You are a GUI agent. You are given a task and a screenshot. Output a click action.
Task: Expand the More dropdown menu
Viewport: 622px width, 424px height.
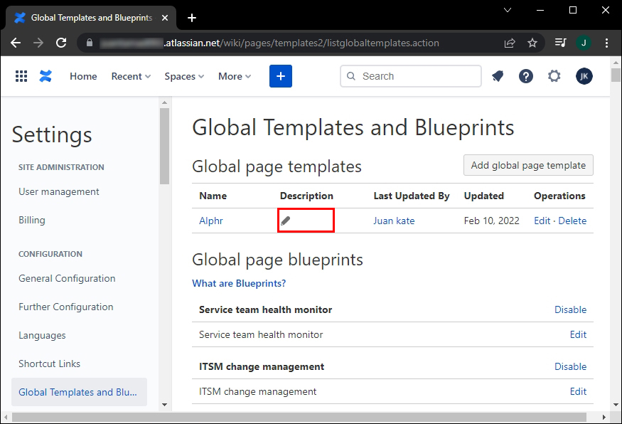click(235, 76)
